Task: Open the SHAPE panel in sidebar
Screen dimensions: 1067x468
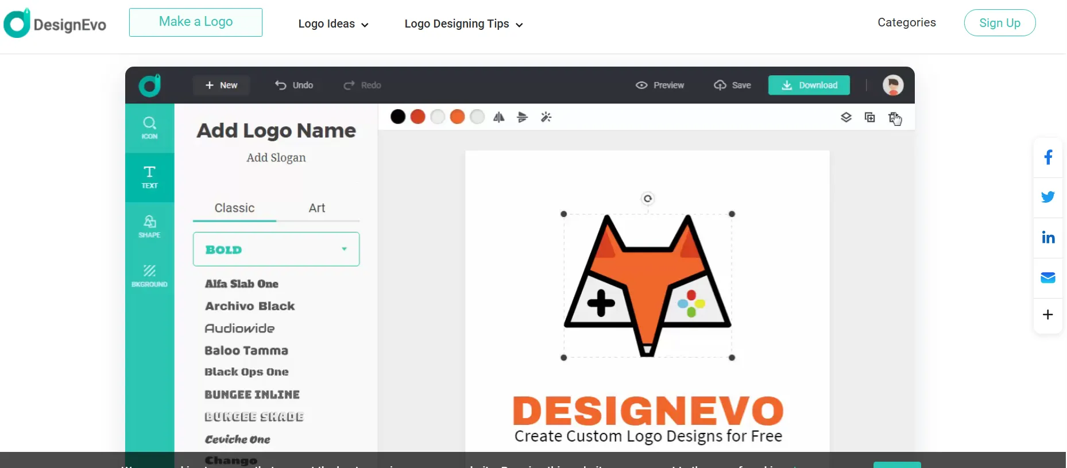Action: (149, 227)
